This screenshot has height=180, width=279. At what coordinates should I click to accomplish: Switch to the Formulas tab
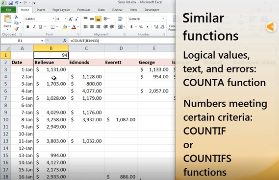click(84, 10)
